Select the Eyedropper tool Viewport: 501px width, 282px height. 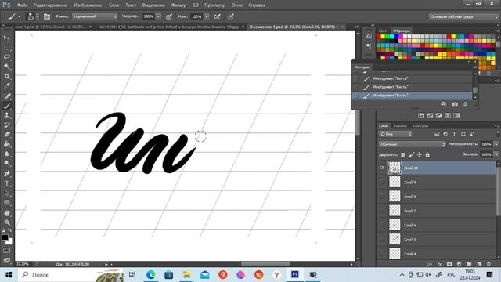(x=7, y=85)
